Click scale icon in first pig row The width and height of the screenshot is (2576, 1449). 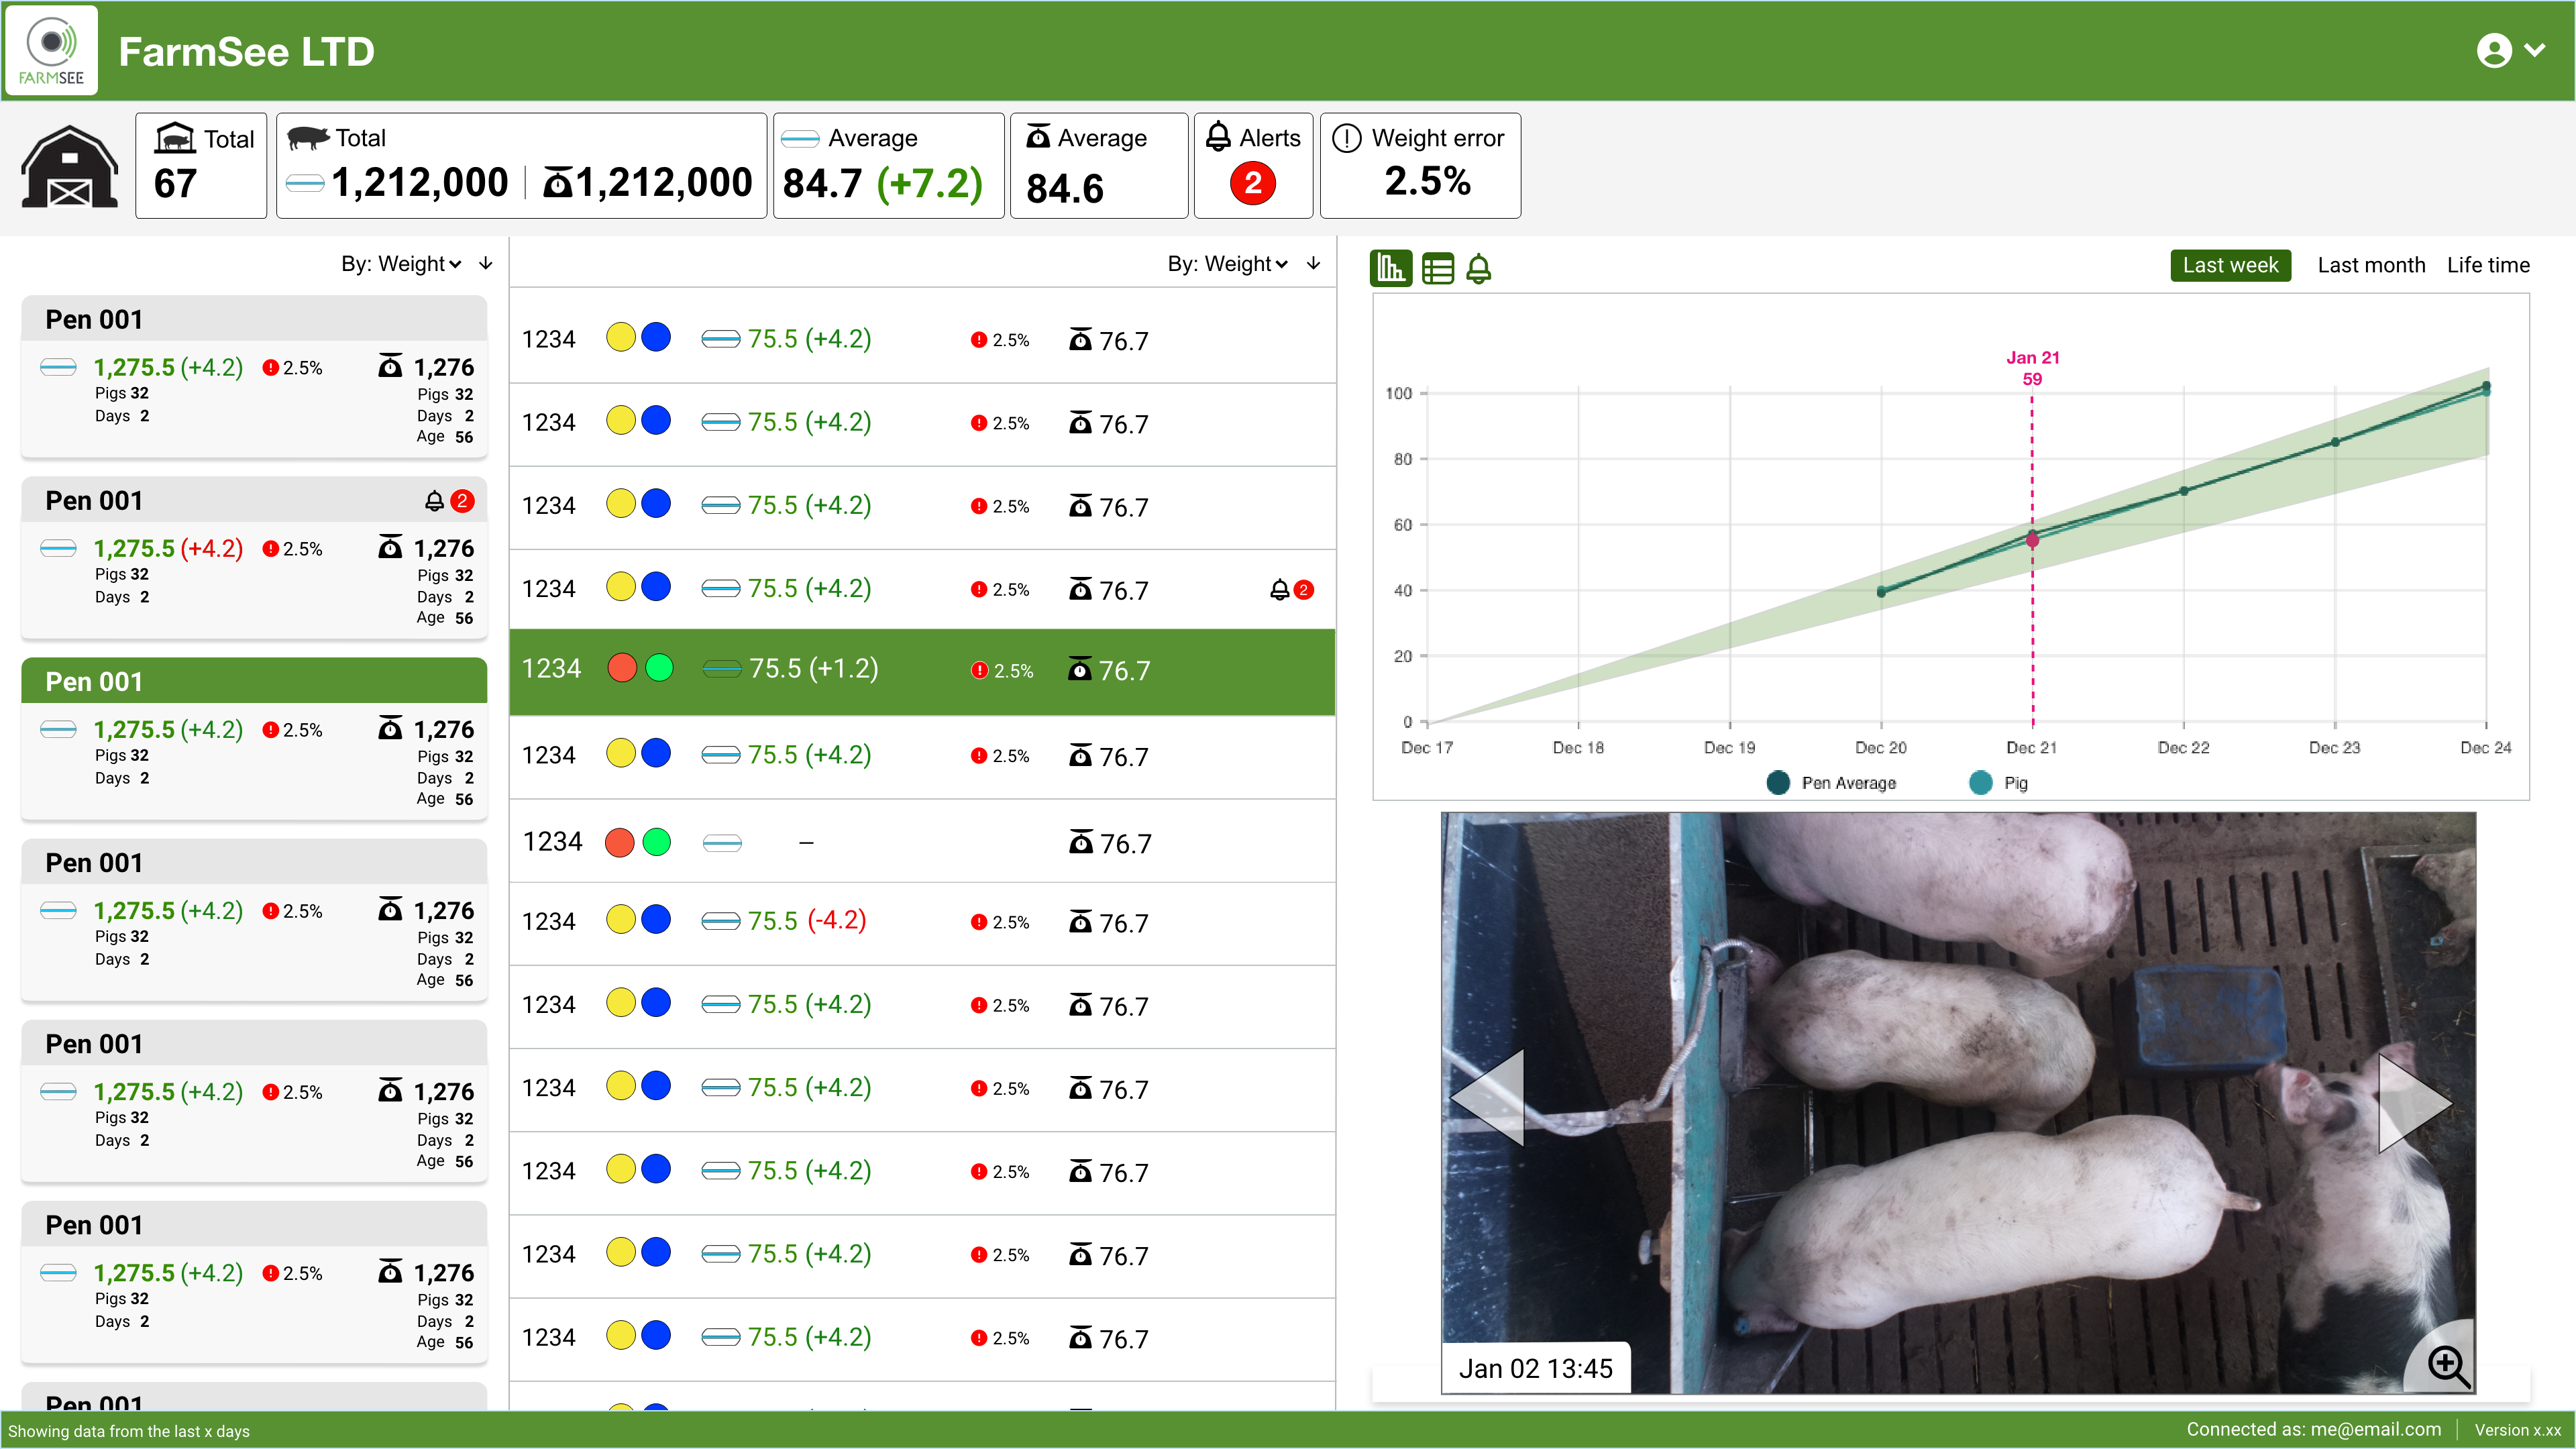tap(1080, 340)
